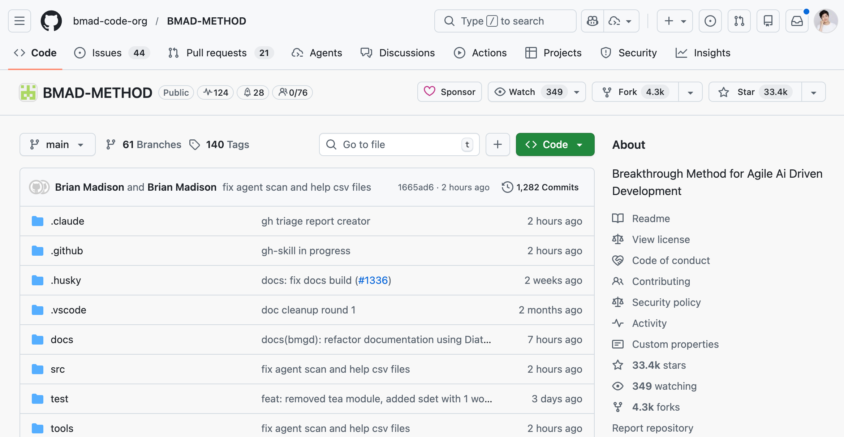Viewport: 844px width, 437px height.
Task: Toggle Sponsor heart button
Action: coord(449,92)
